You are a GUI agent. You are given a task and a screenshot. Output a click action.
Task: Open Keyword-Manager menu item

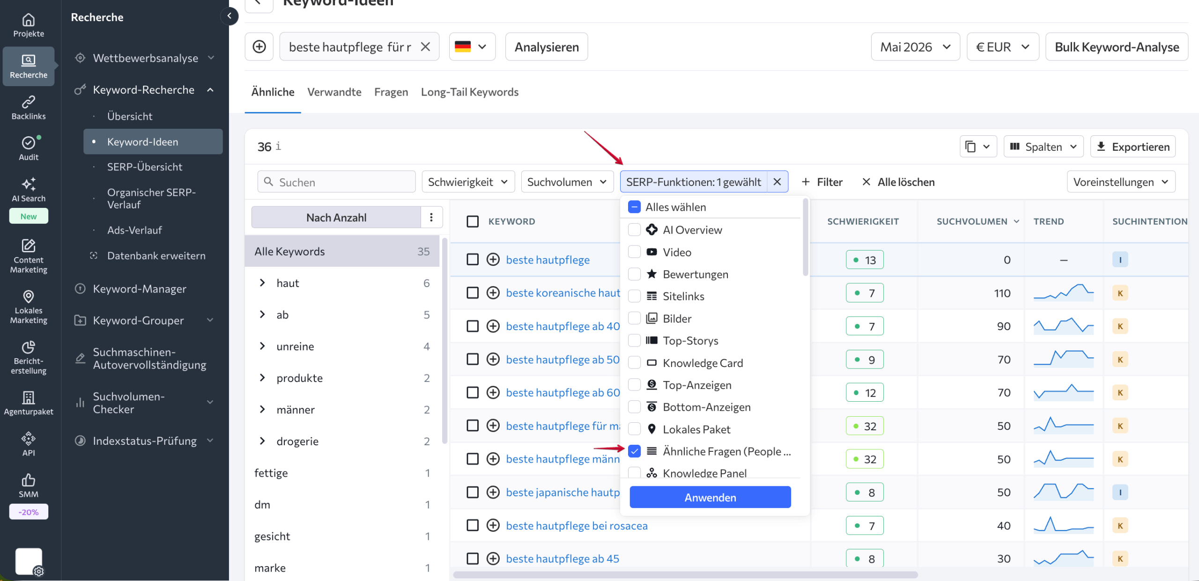[140, 289]
